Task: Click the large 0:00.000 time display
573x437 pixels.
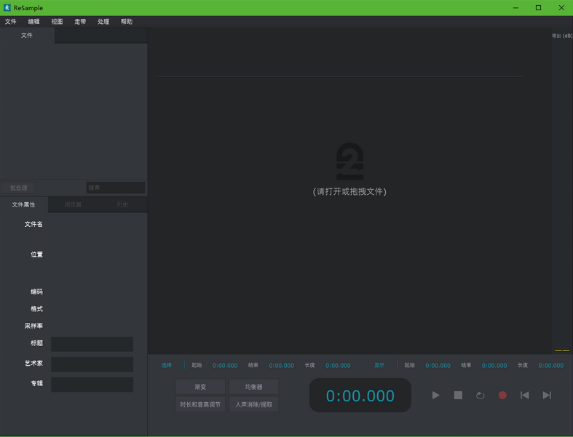Action: click(x=360, y=396)
